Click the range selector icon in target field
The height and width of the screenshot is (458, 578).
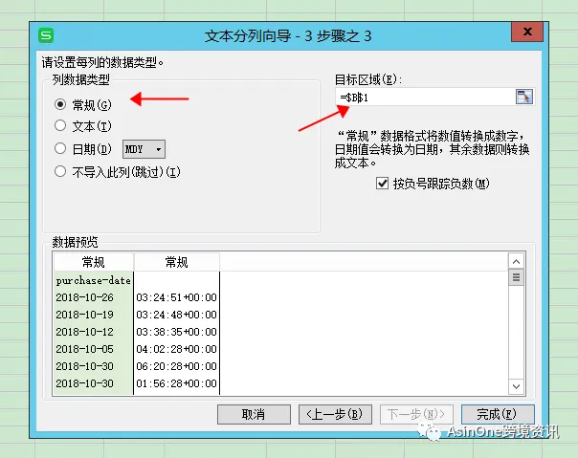523,97
